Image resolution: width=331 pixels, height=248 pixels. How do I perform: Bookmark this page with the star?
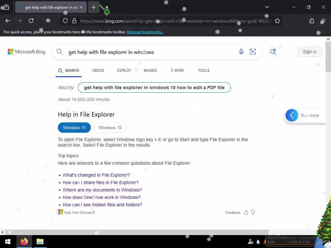[x=277, y=21]
